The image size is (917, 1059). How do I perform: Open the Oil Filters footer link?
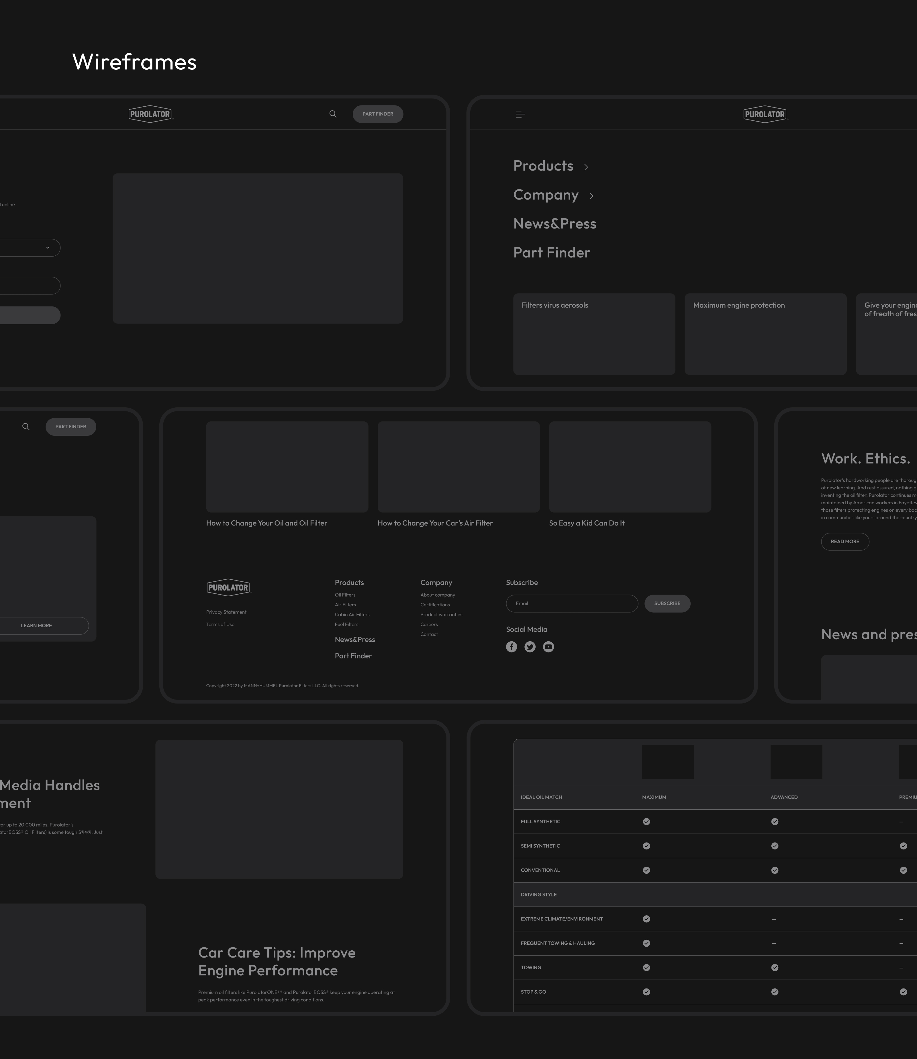(345, 595)
